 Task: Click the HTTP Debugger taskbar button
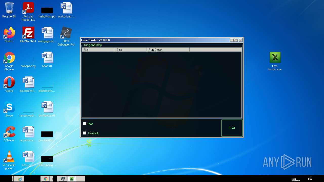point(63,179)
